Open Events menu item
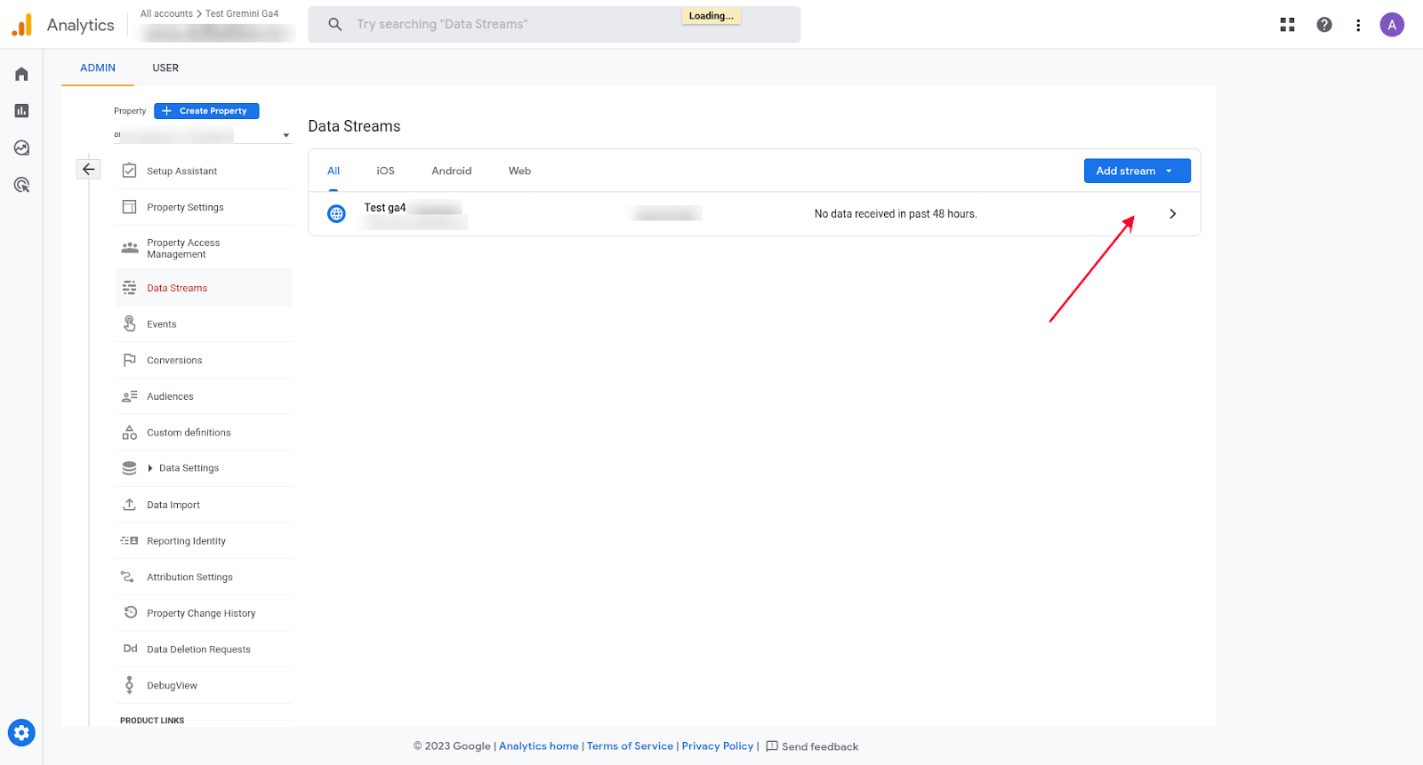1423x765 pixels. [x=204, y=324]
